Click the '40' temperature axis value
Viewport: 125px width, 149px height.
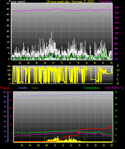pos(116,92)
